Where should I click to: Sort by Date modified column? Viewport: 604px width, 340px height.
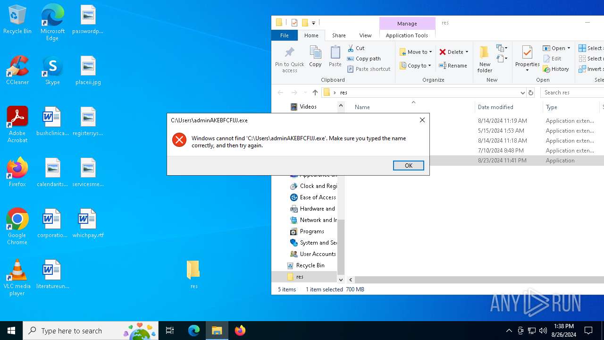(x=495, y=107)
